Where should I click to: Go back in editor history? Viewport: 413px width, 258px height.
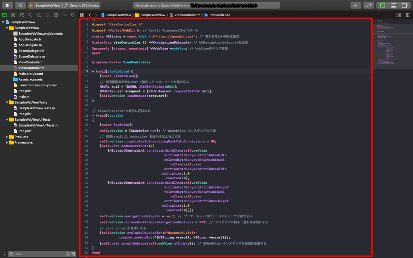89,15
